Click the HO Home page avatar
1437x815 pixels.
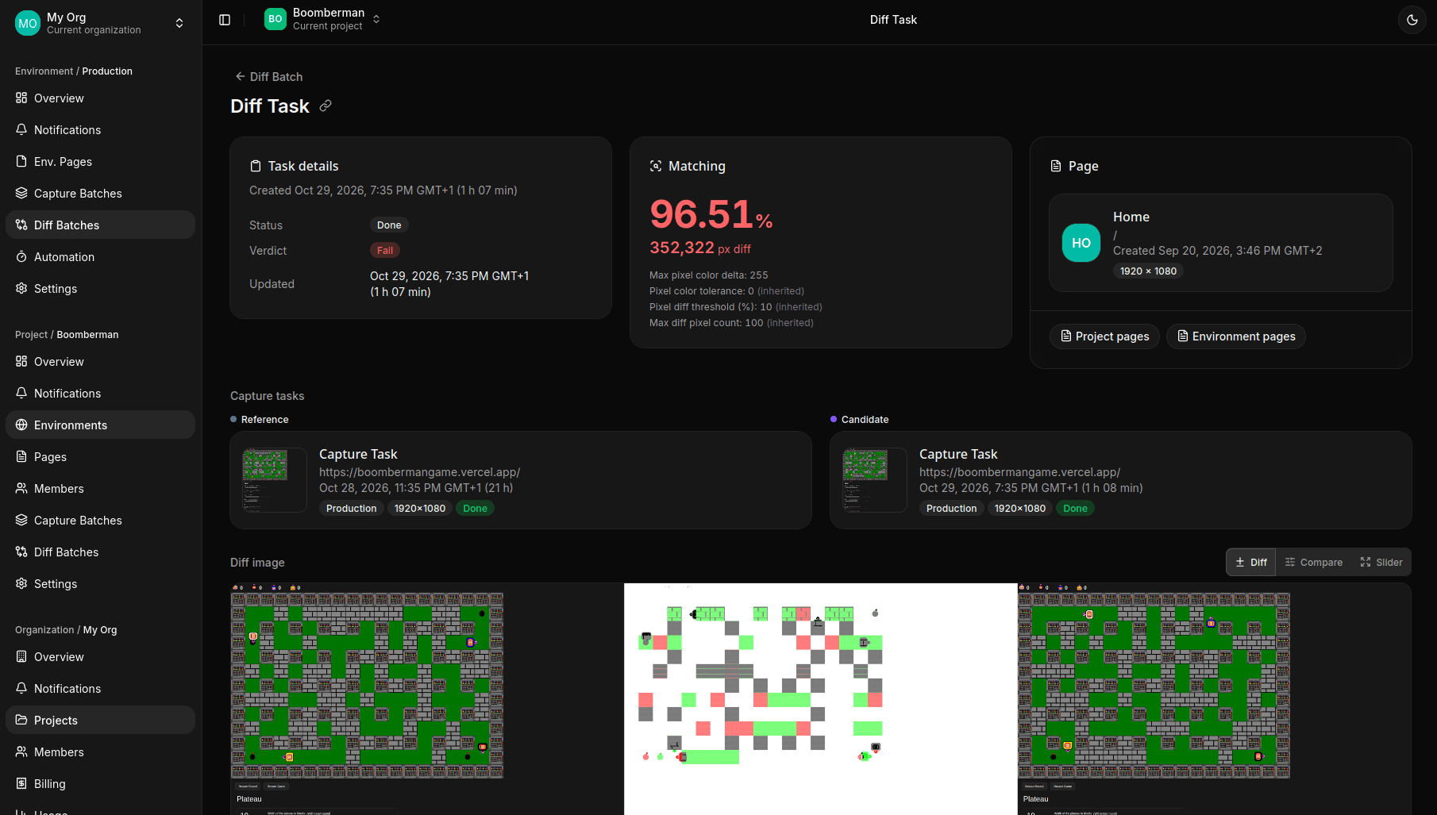[x=1081, y=243]
